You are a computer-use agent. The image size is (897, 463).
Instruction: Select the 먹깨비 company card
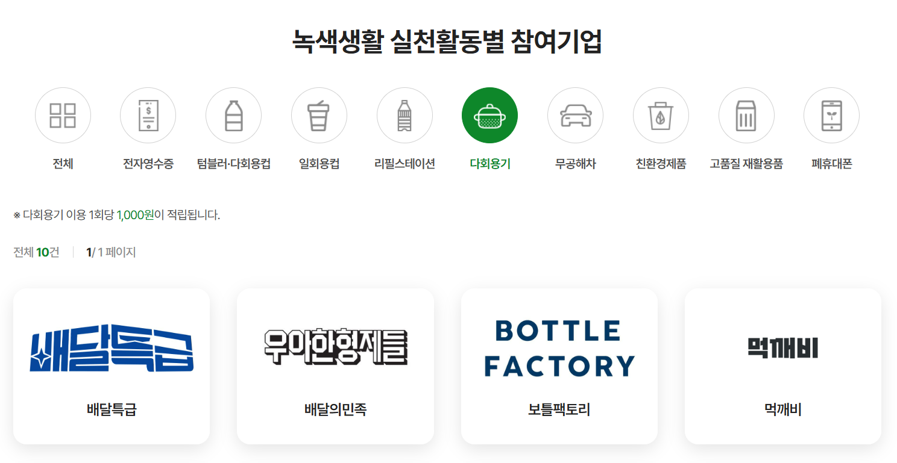(x=782, y=365)
